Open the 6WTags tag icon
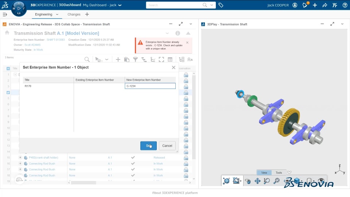350x197 pixels. tap(221, 5)
